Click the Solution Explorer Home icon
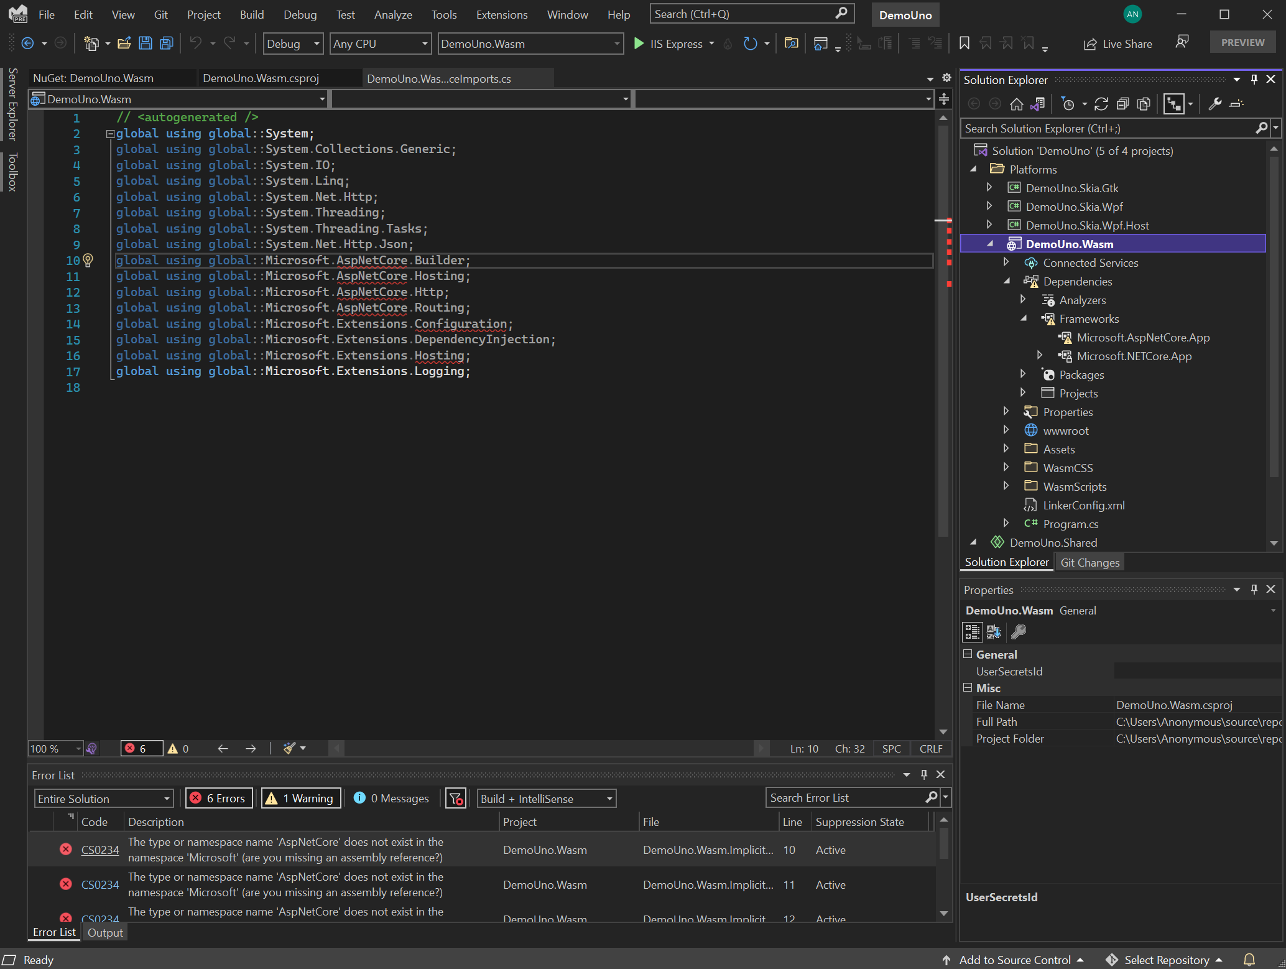1286x969 pixels. click(x=1016, y=104)
